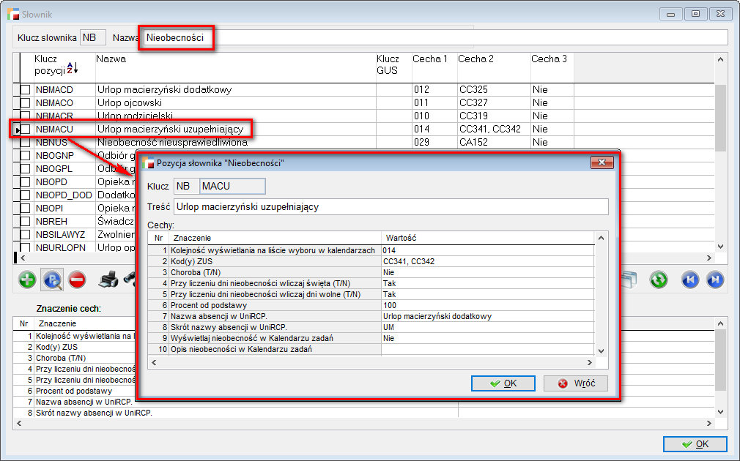Go to first record with blue arrow icon
The height and width of the screenshot is (461, 740).
[x=689, y=279]
